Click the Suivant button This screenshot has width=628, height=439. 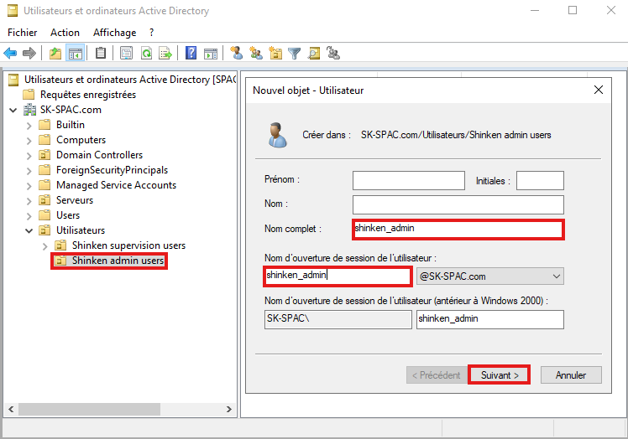point(499,374)
